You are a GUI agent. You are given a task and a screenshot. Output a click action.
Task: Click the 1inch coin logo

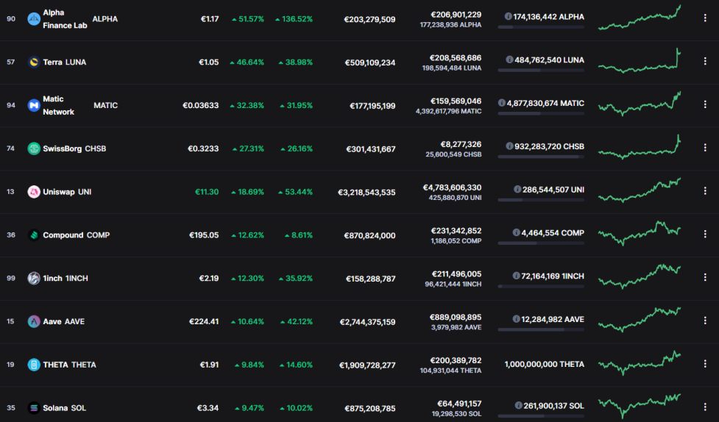[x=33, y=278]
